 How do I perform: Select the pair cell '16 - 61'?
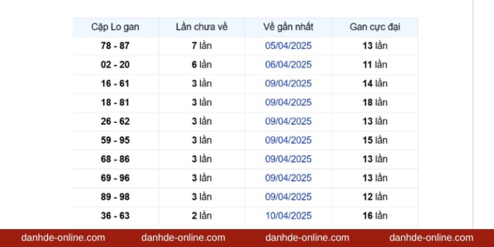point(115,84)
